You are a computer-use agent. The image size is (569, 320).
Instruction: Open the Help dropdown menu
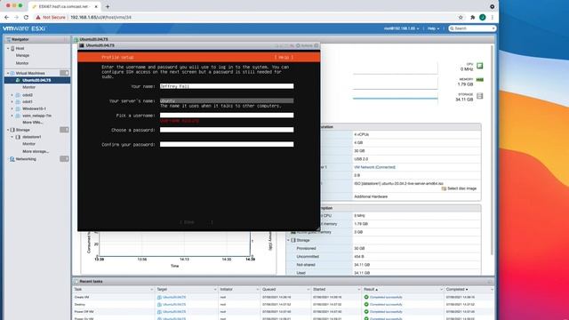coord(433,28)
